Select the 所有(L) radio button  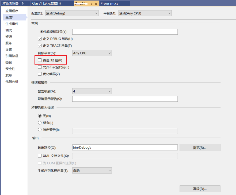point(40,123)
